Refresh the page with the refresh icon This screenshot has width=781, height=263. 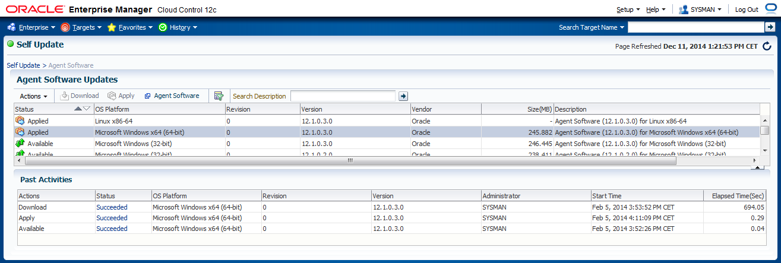767,46
